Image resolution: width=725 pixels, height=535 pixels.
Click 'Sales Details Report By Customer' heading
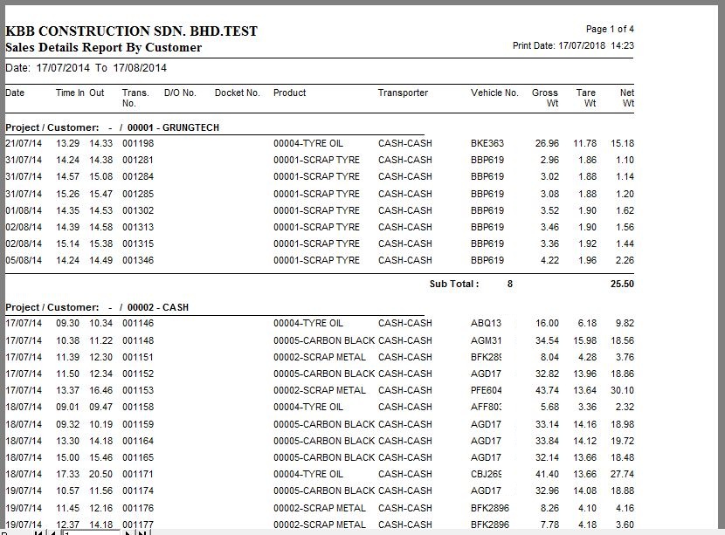104,48
